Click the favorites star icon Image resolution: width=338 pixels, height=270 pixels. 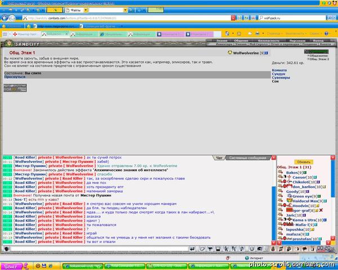tap(4, 26)
